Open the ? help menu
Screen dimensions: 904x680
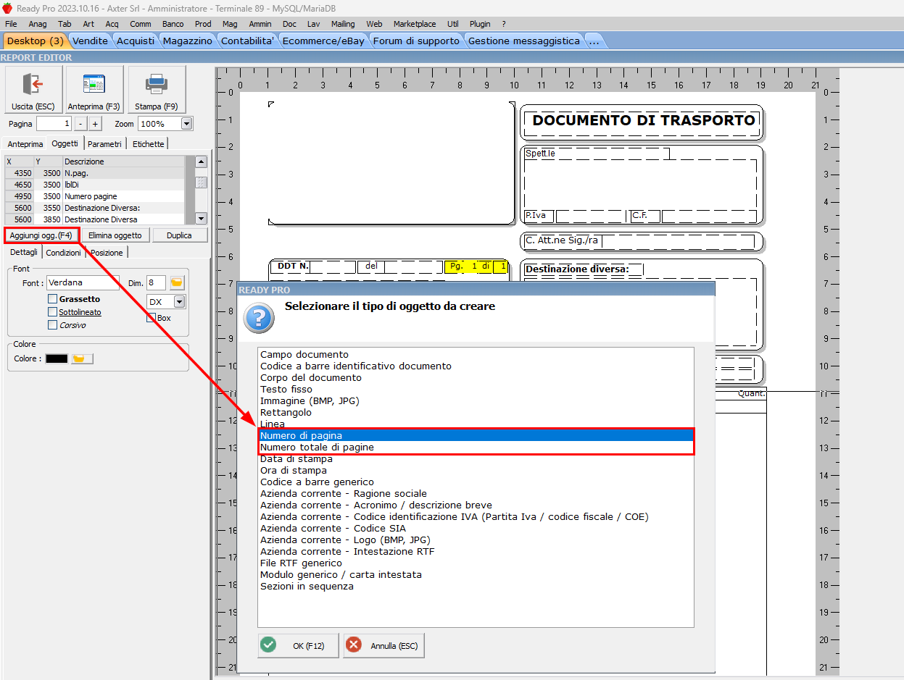coord(504,24)
